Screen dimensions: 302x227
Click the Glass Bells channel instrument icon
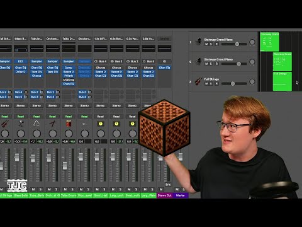[x=21, y=124]
